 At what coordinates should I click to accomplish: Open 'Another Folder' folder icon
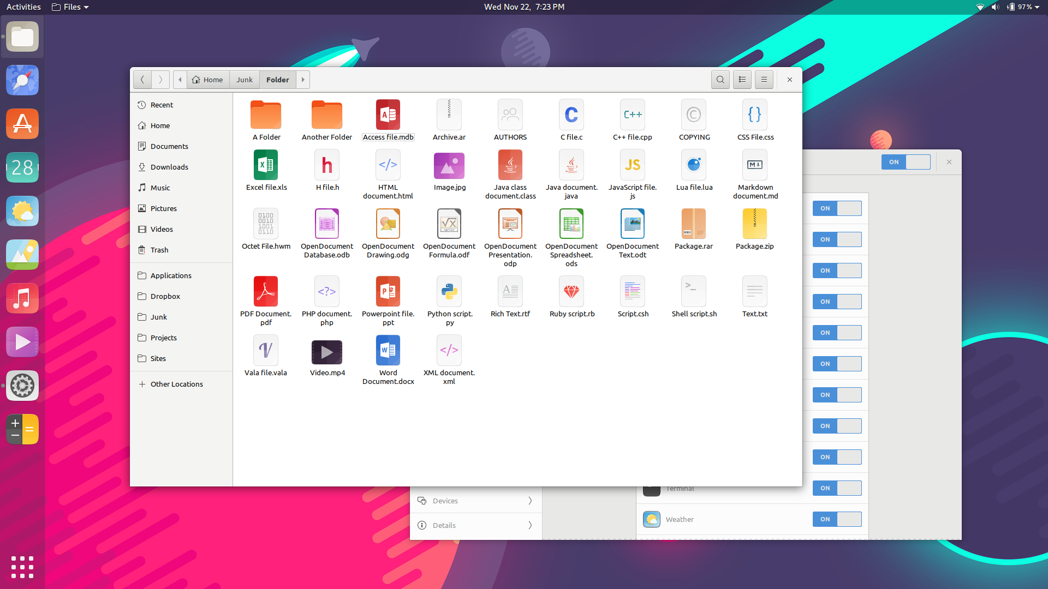click(x=327, y=115)
